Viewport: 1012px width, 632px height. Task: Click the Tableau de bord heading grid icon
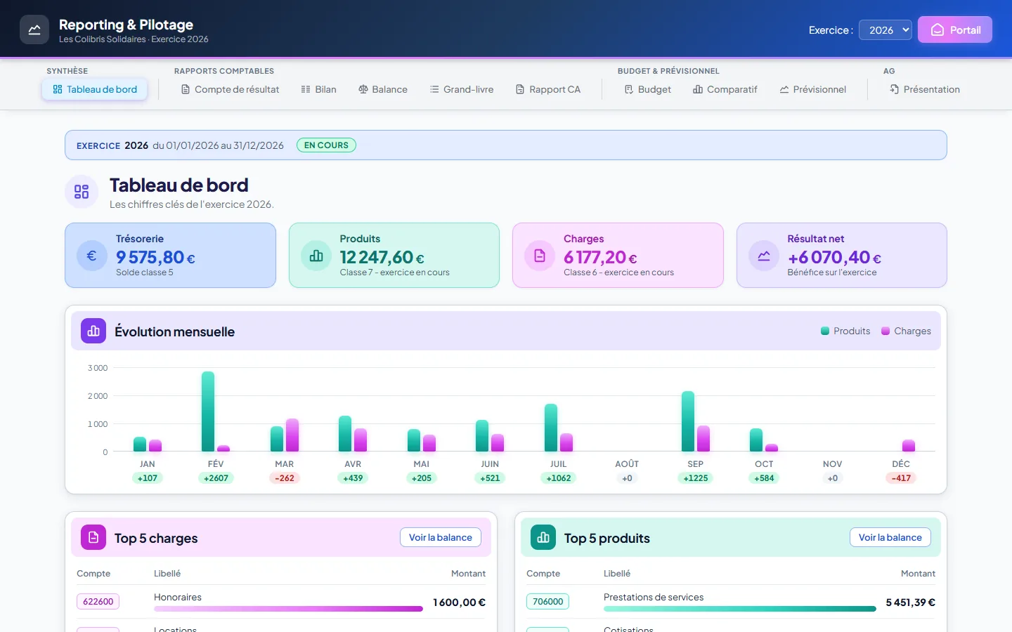coord(82,192)
